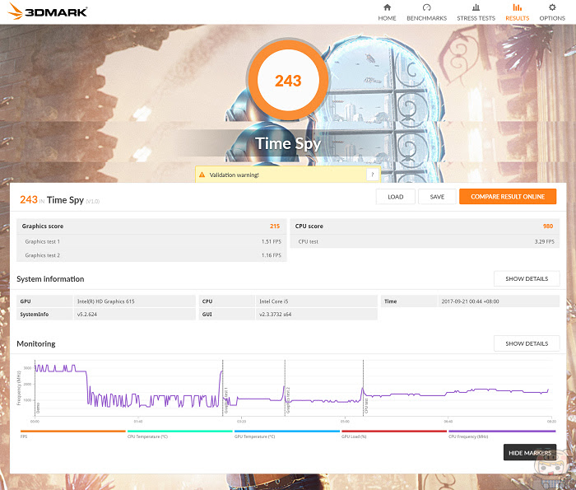
Task: Click the Time Spy title banner
Action: (x=288, y=144)
